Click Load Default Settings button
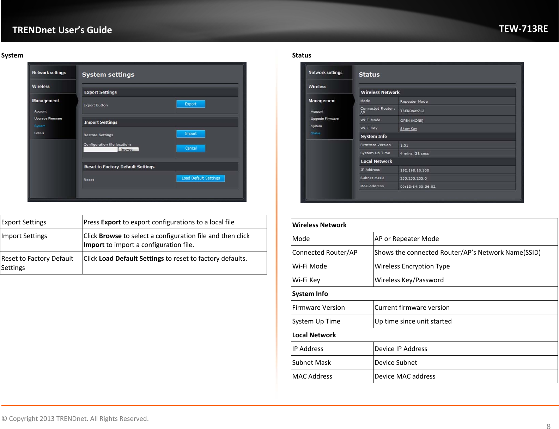The height and width of the screenshot is (429, 559). pos(200,178)
